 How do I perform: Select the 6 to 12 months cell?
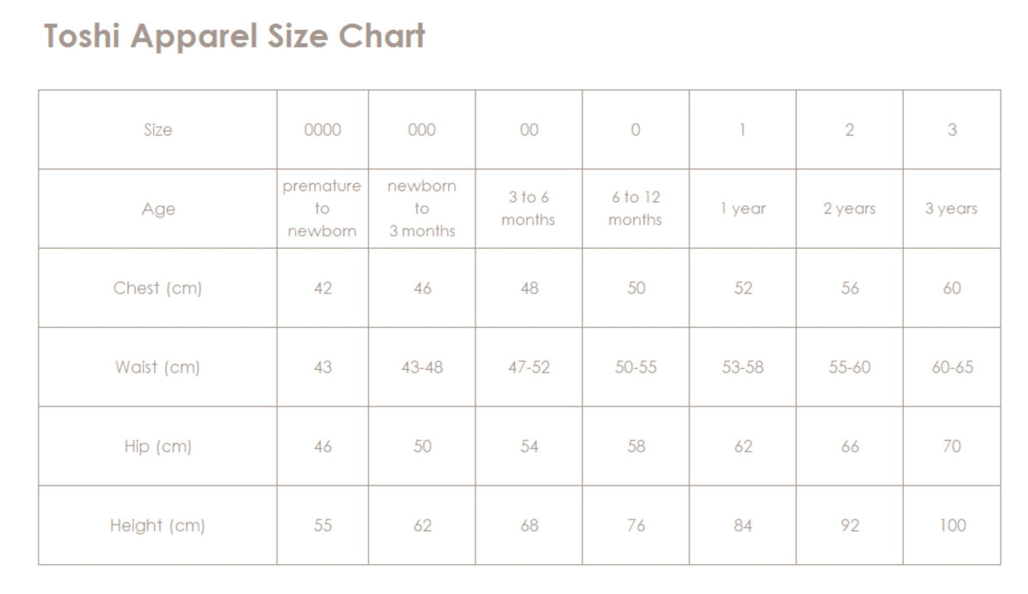pos(636,209)
